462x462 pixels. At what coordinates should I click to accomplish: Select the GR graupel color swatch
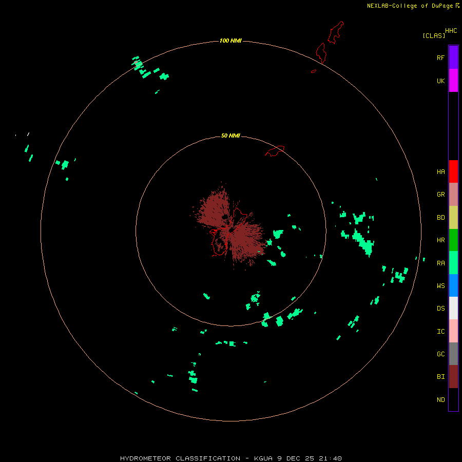[453, 195]
